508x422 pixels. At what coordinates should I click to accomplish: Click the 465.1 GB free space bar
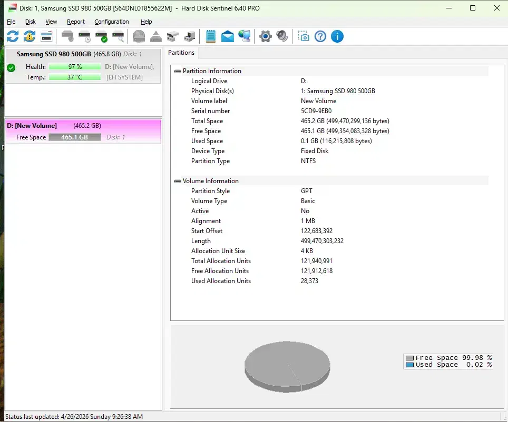[75, 137]
